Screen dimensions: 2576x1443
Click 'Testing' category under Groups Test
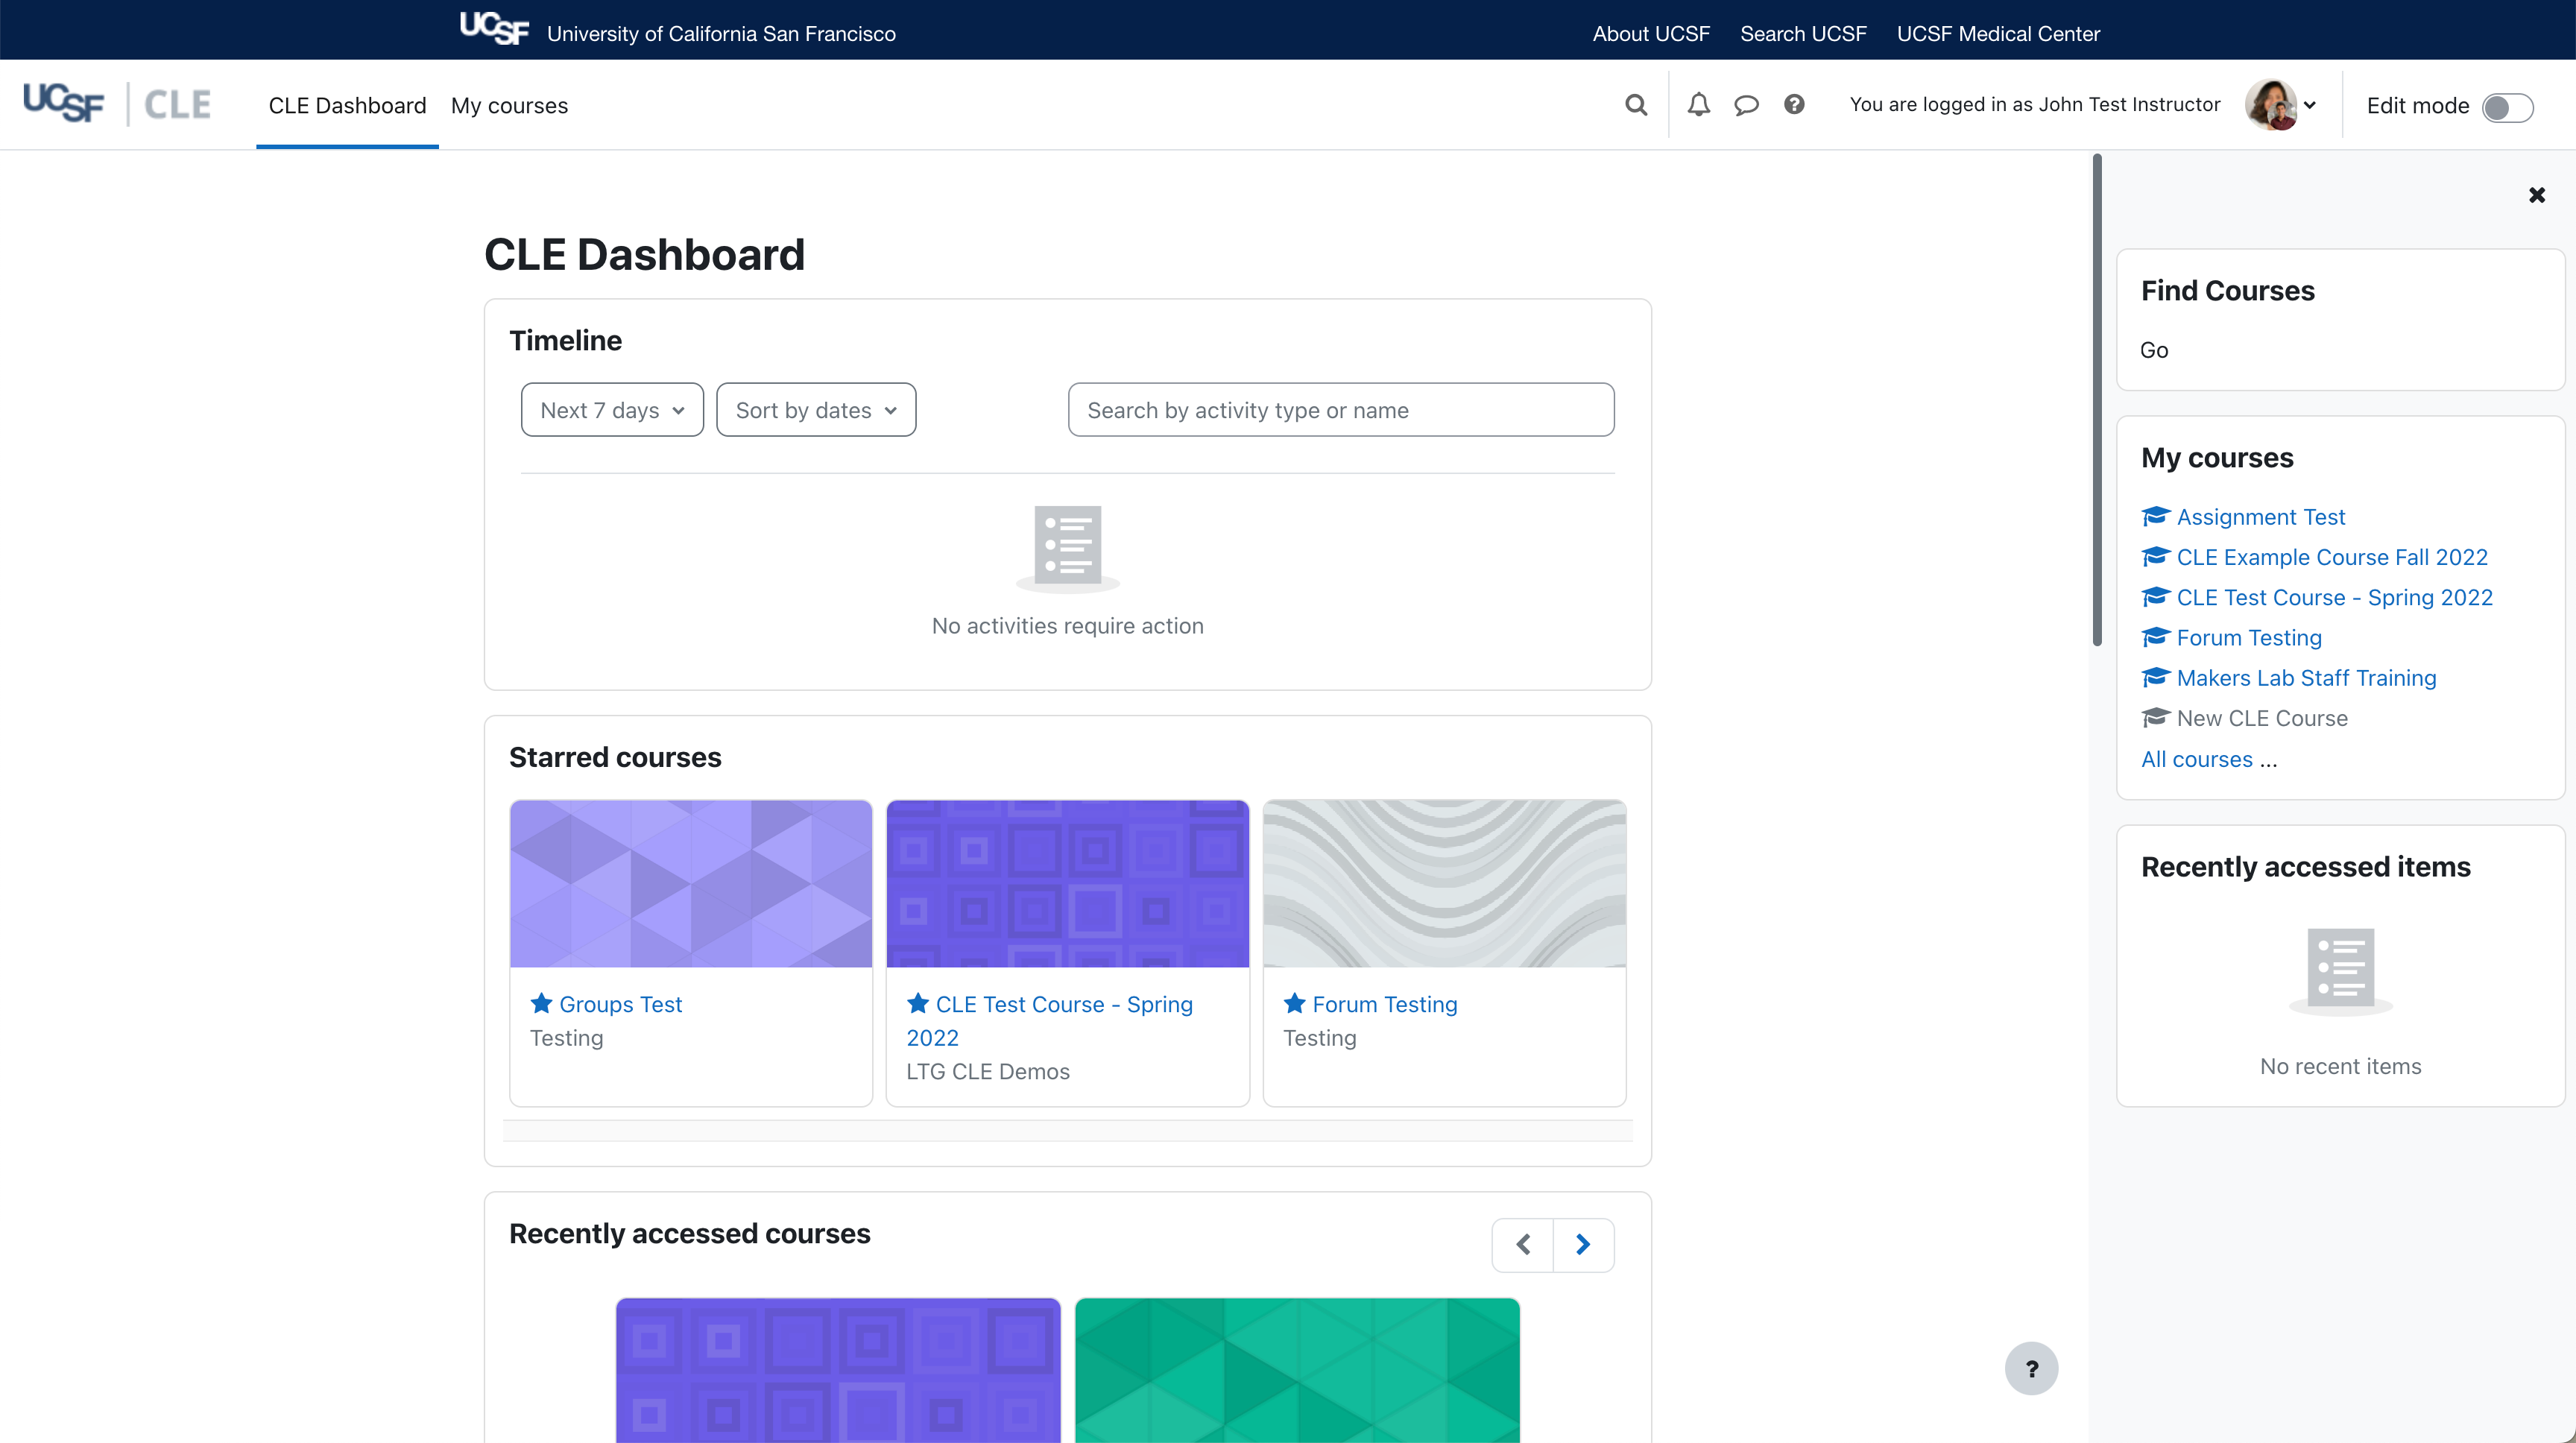click(x=566, y=1038)
